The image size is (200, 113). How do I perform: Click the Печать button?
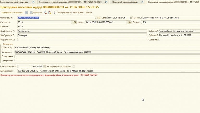[x=89, y=13]
